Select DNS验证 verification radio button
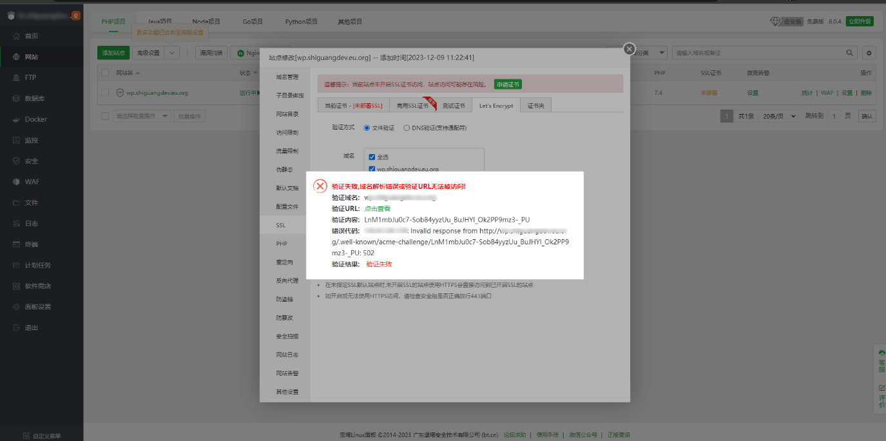This screenshot has height=441, width=886. (407, 128)
